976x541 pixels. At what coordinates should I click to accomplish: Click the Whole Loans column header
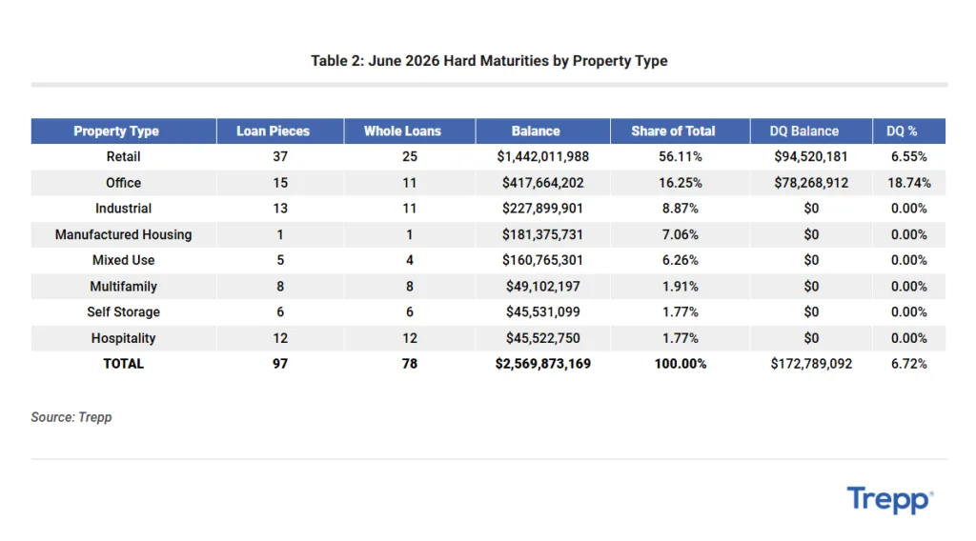pyautogui.click(x=402, y=131)
